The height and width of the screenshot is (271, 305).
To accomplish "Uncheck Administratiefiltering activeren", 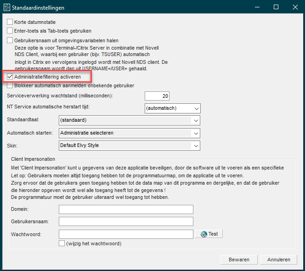I will point(10,76).
